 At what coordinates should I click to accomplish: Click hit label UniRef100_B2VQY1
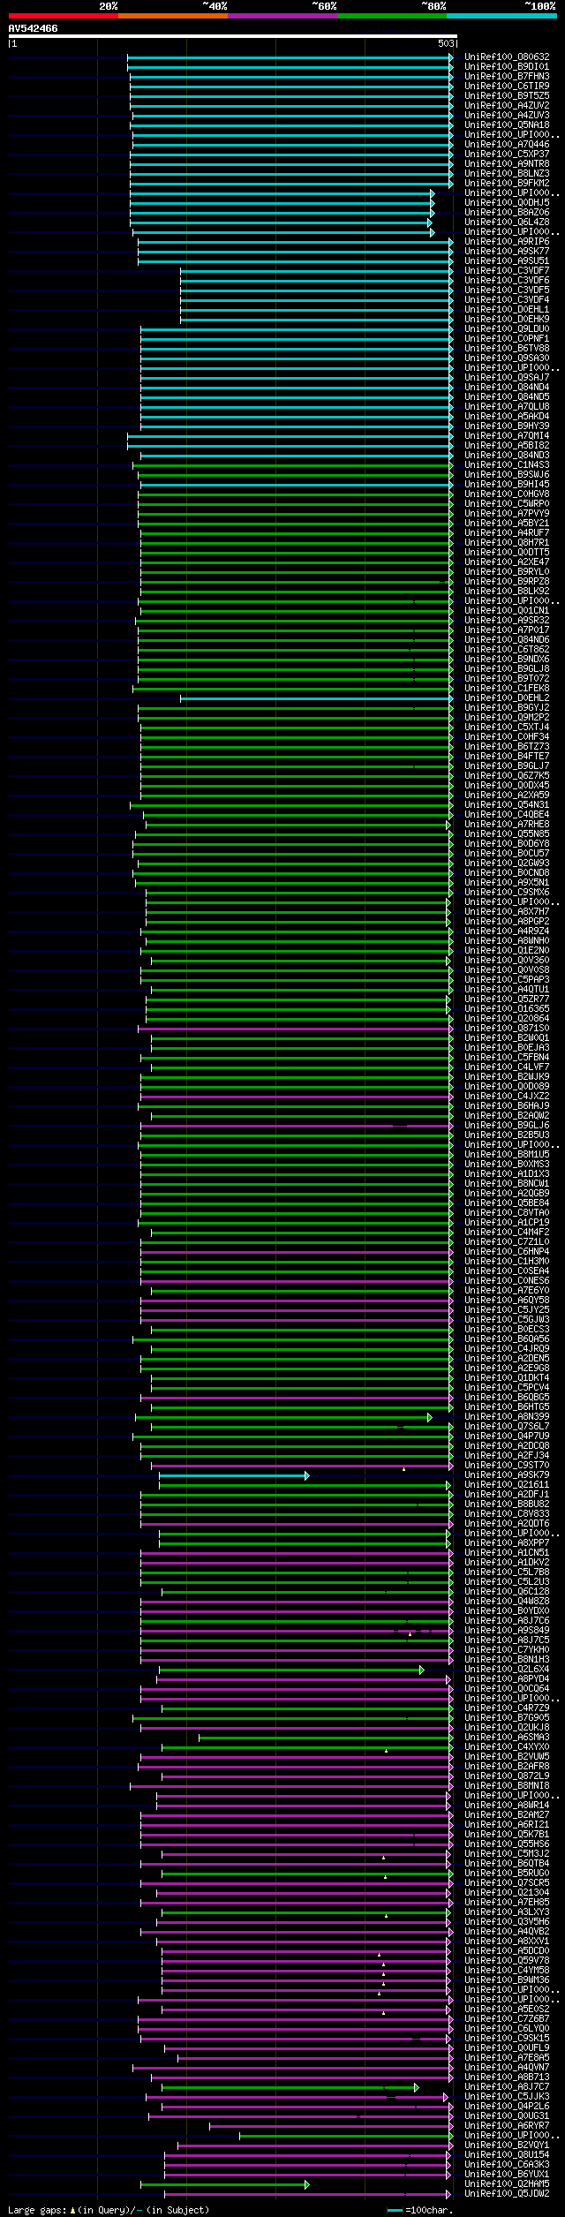click(x=507, y=2145)
